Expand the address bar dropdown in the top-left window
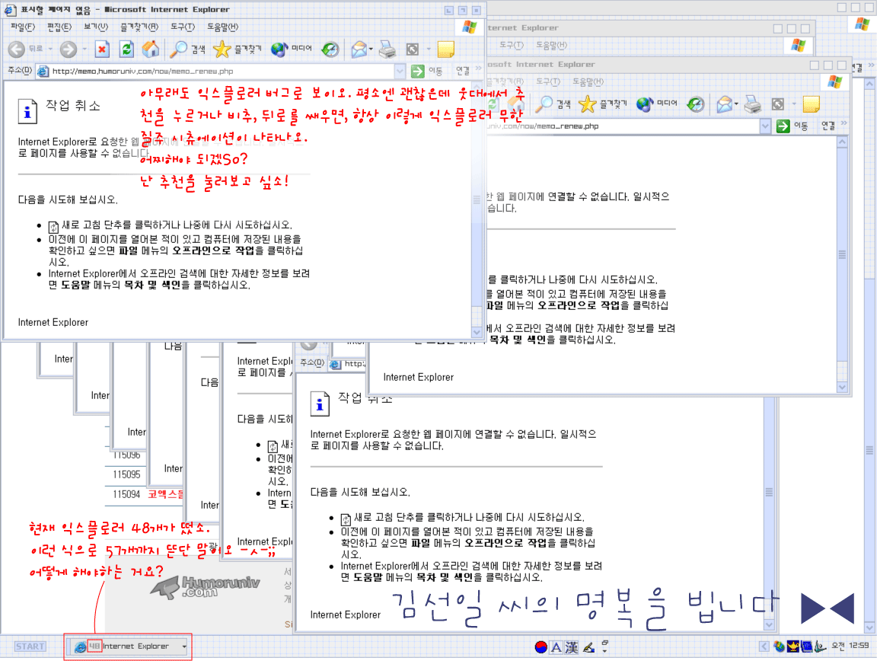This screenshot has height=661, width=877. (400, 72)
